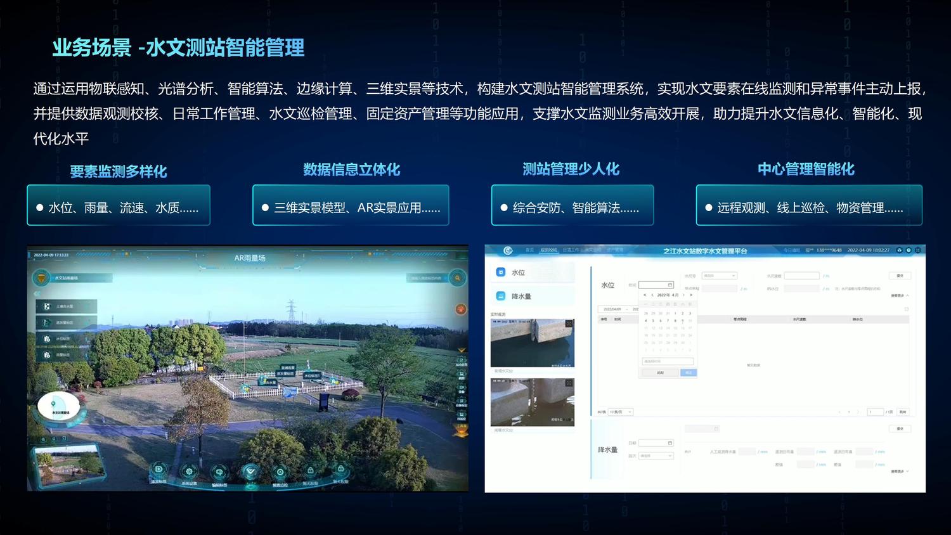Pick day 9 in the April 2022 calendar

682,321
